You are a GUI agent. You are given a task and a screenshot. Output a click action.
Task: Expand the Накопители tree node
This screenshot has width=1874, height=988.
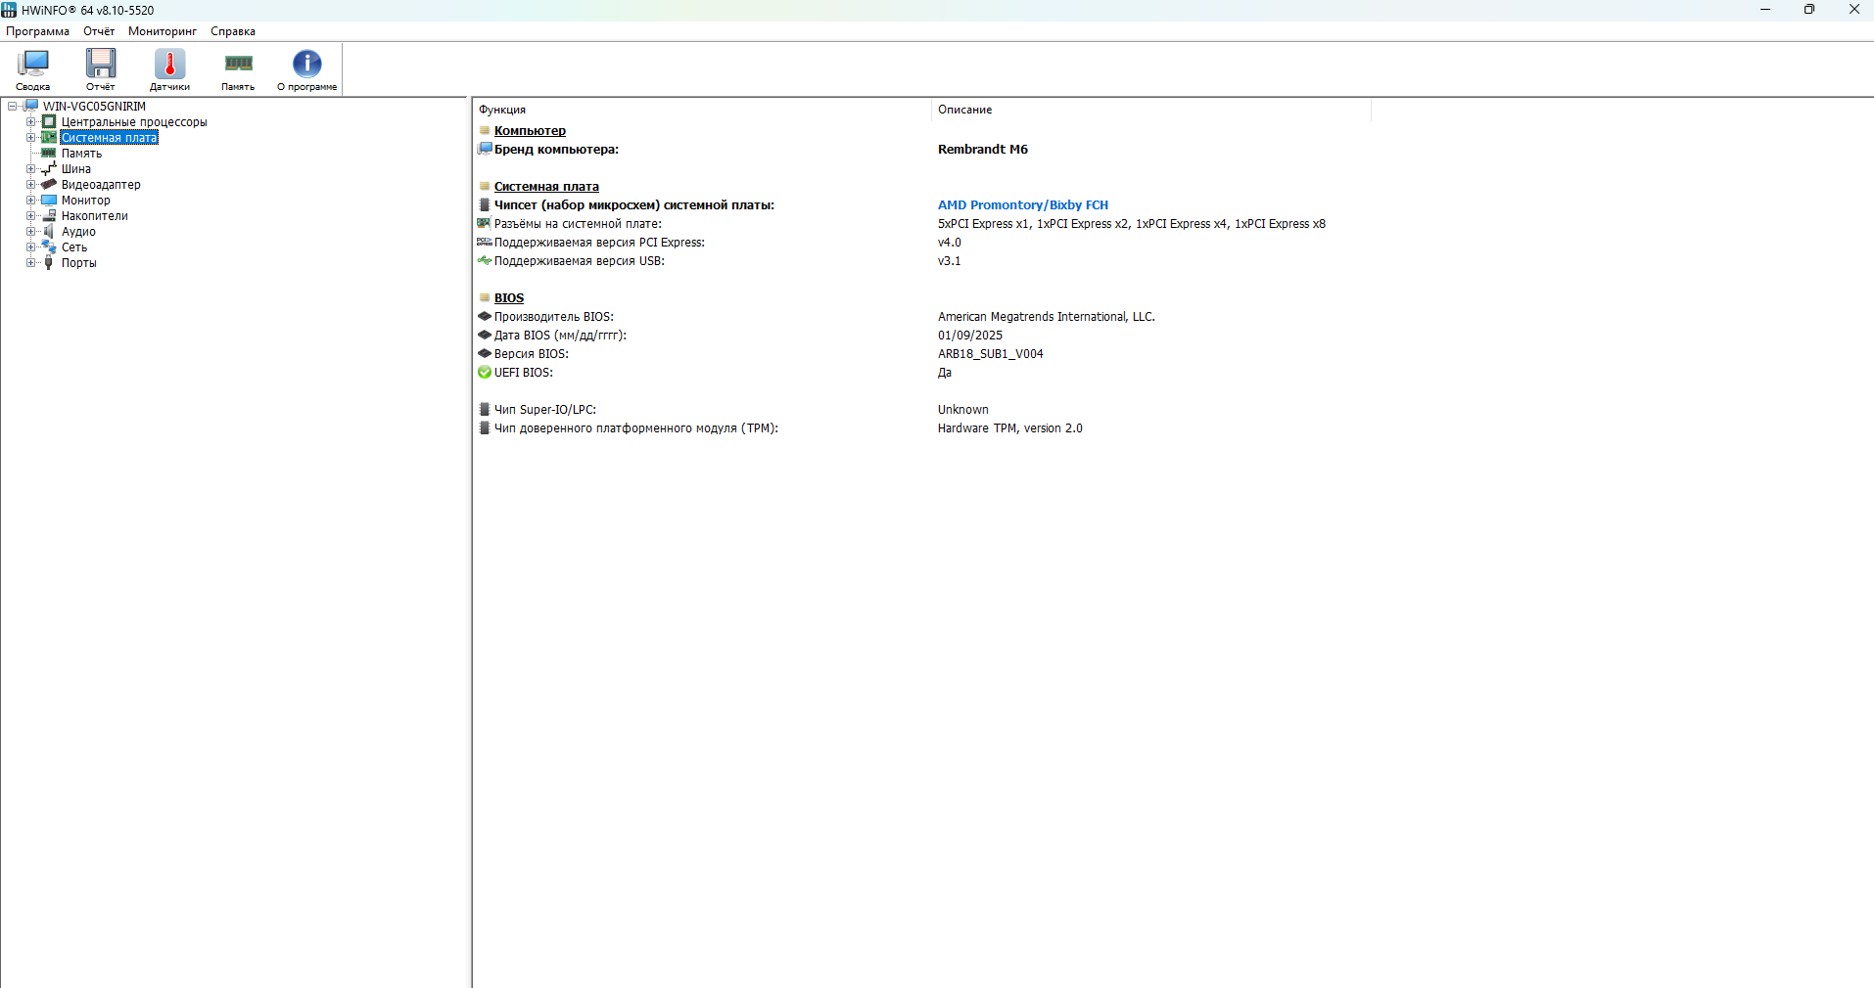[31, 216]
